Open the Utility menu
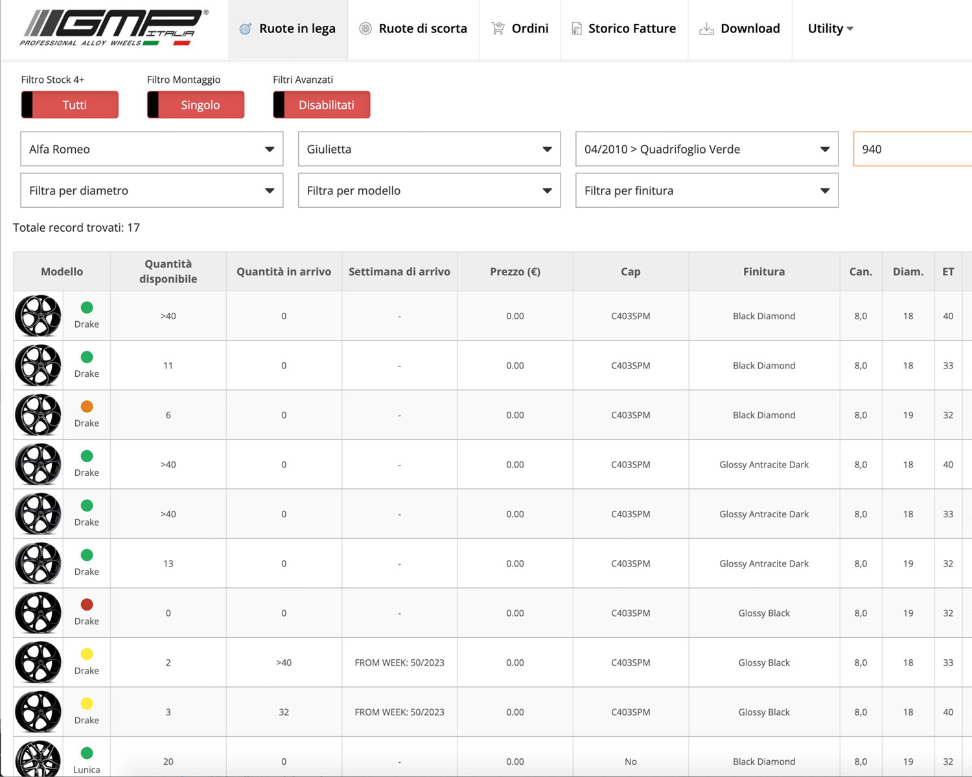Image resolution: width=972 pixels, height=777 pixels. tap(830, 28)
